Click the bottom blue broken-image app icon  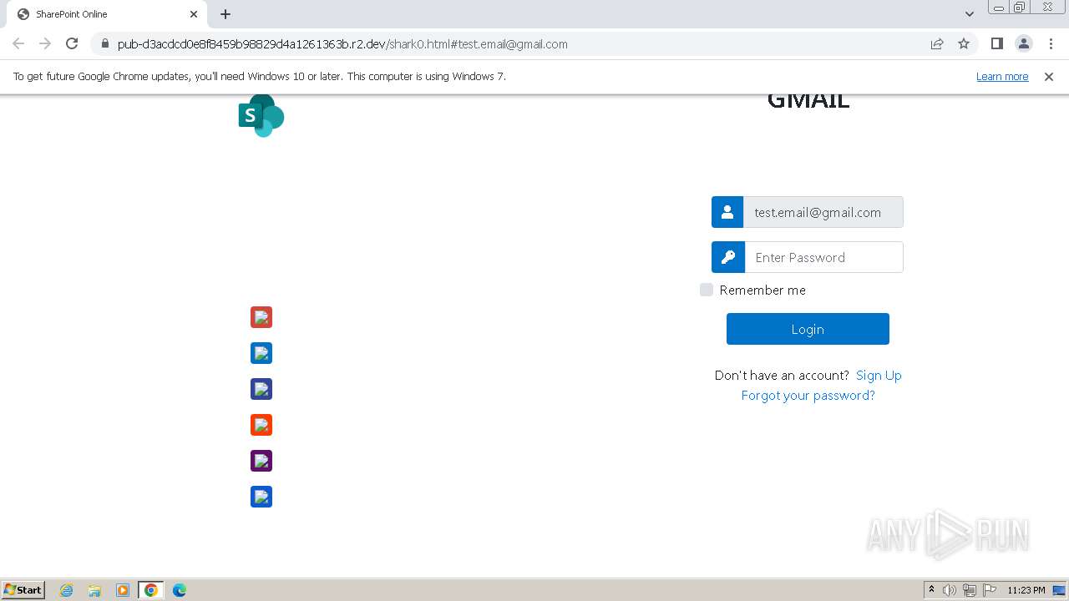(x=261, y=497)
